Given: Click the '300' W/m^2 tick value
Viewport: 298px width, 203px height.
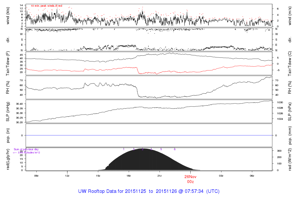Looking at the screenshot, I should 279,151.
